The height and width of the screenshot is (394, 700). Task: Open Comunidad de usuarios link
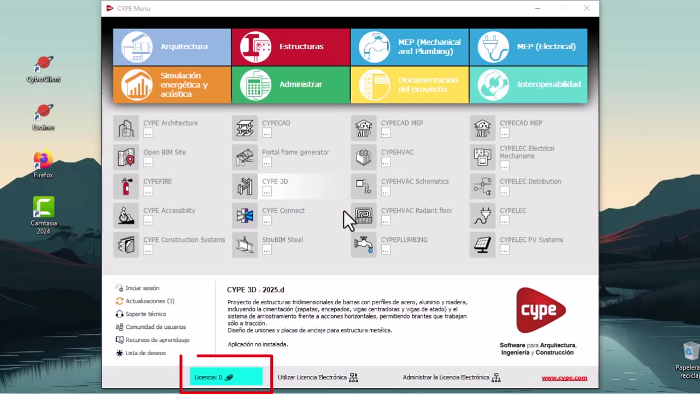pyautogui.click(x=151, y=327)
